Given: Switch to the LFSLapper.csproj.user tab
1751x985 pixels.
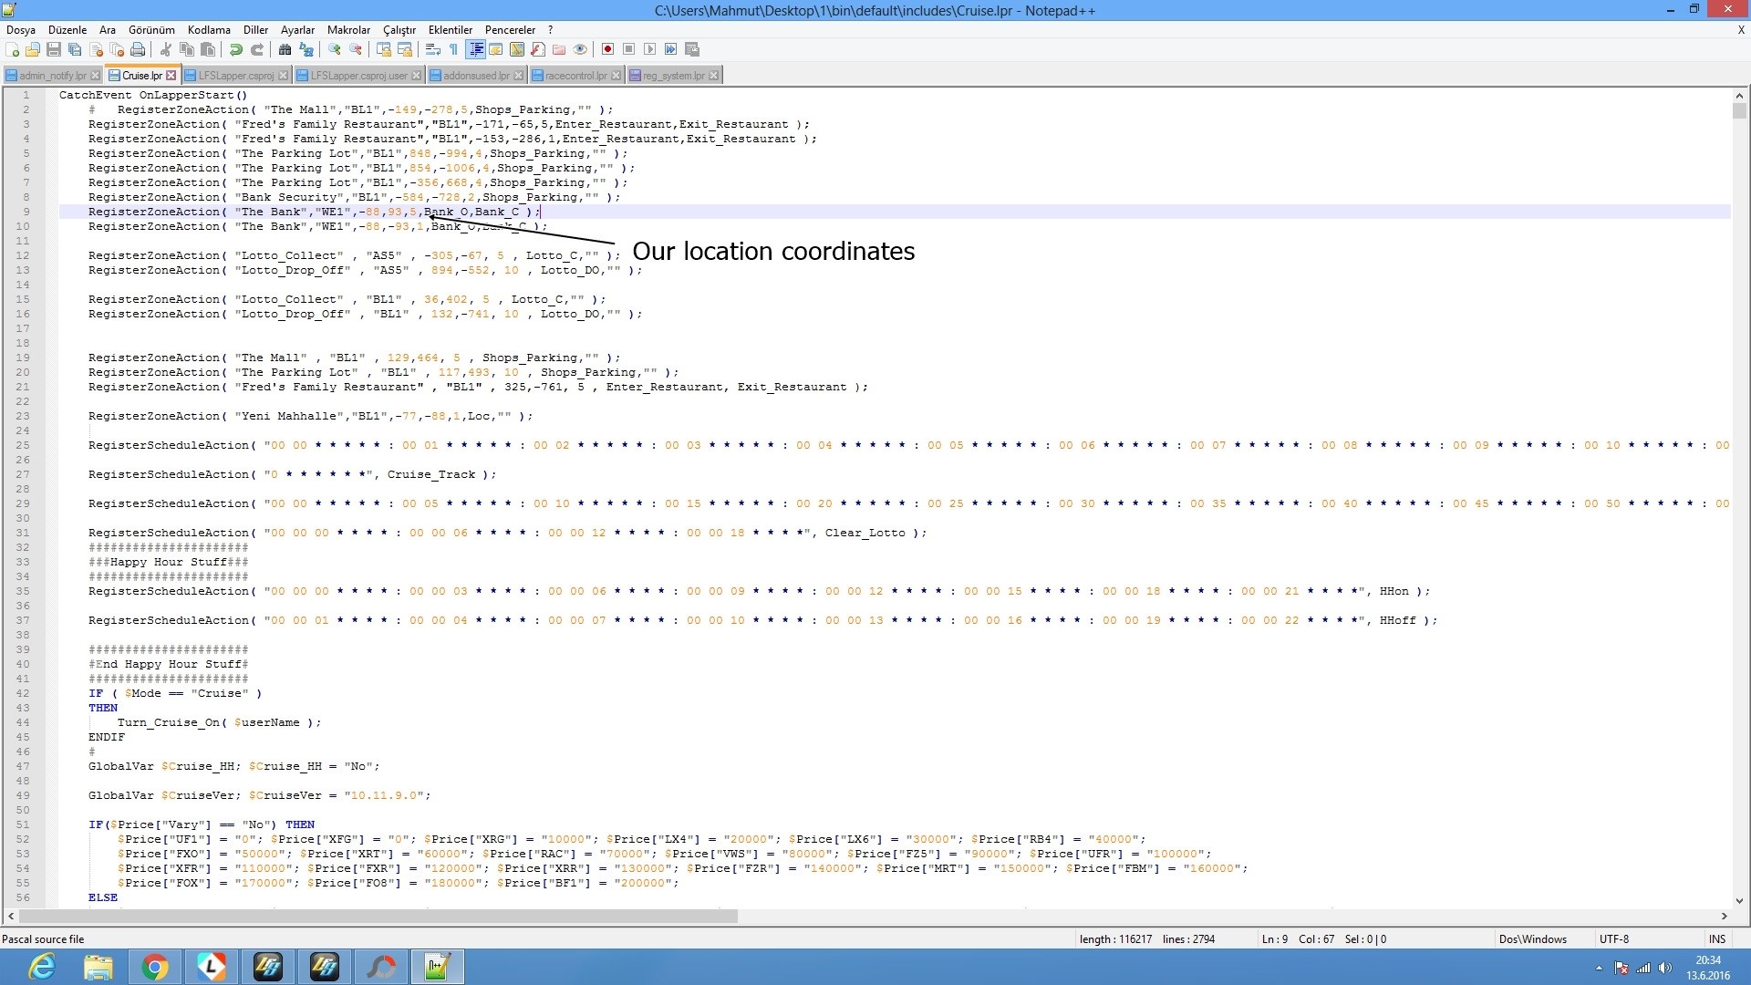Looking at the screenshot, I should click(358, 76).
